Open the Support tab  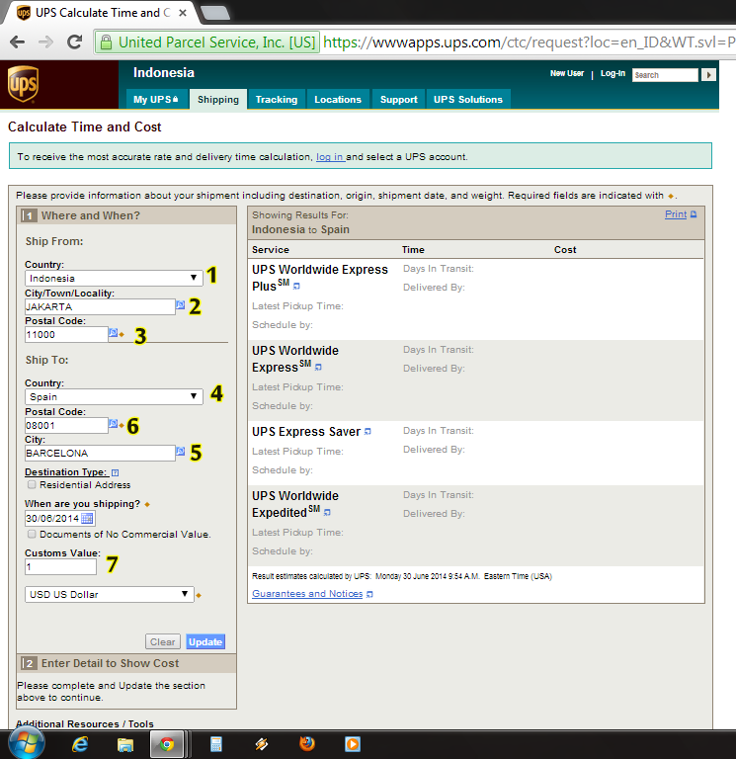tap(399, 99)
